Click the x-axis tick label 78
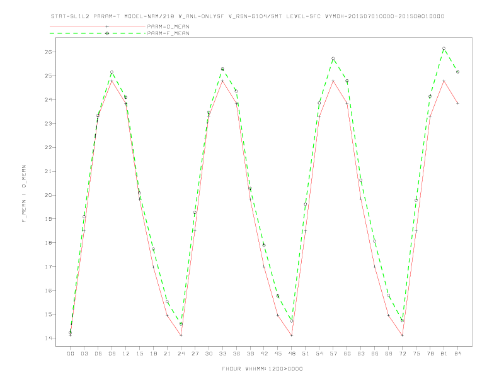This screenshot has height=385, width=499. click(x=430, y=354)
